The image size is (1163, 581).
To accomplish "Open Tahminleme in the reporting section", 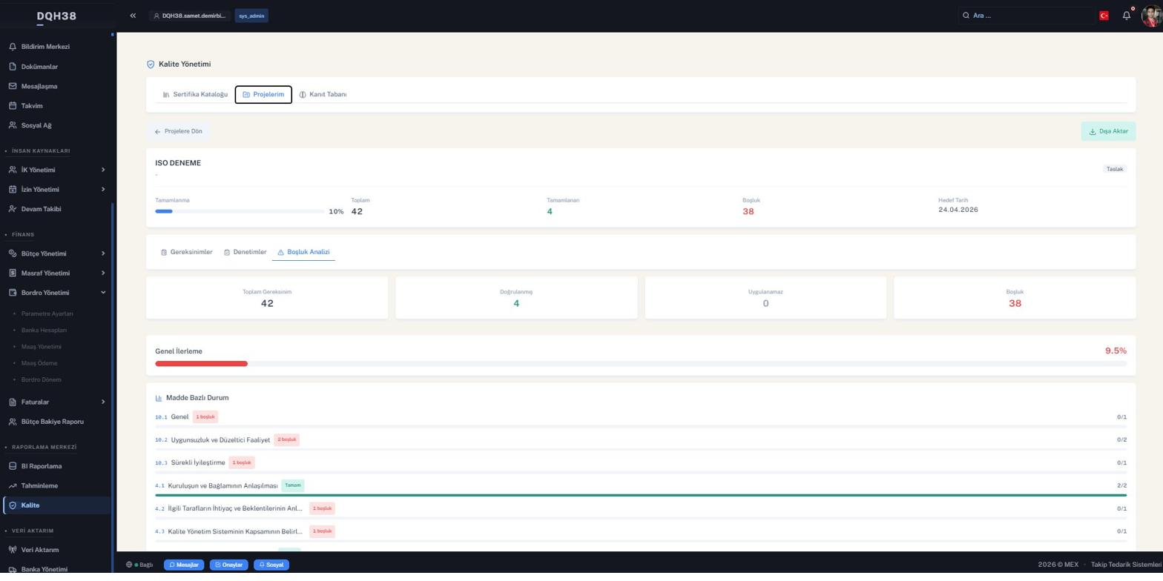I will point(39,486).
